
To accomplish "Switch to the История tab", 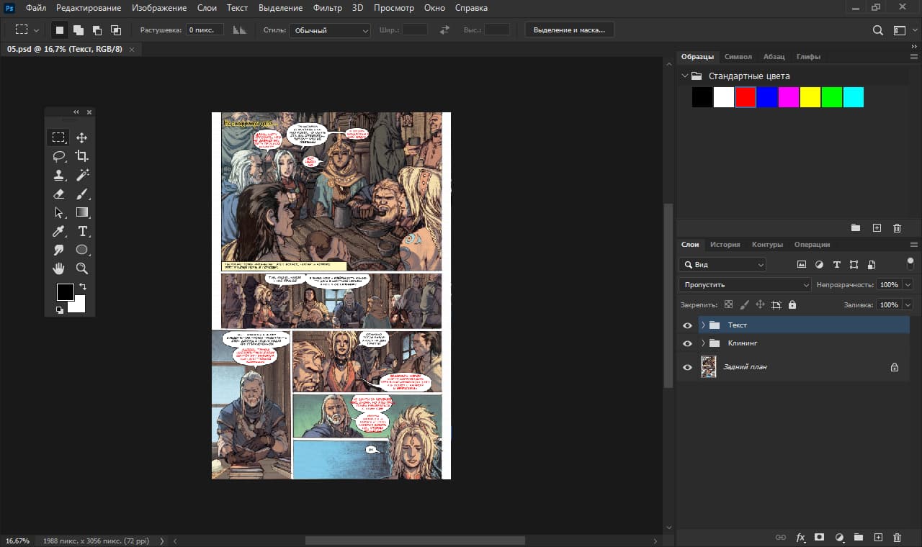I will tap(725, 245).
